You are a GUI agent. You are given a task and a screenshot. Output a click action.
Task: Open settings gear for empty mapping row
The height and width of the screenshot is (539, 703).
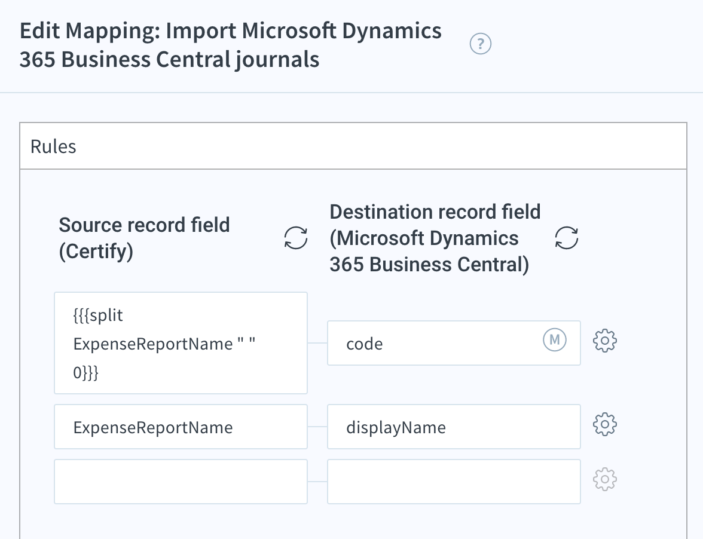[x=605, y=479]
